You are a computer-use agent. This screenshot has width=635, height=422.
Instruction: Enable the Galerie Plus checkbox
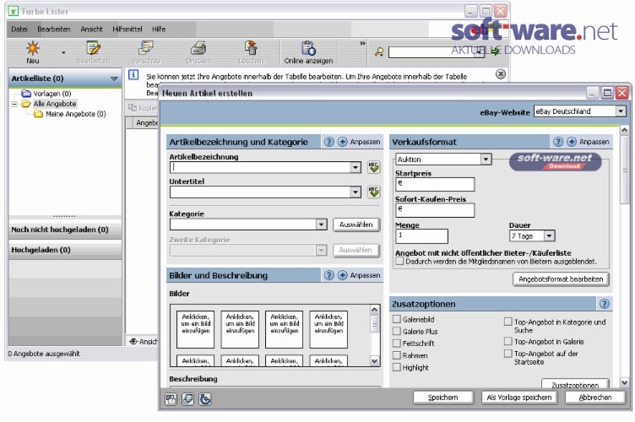point(397,331)
